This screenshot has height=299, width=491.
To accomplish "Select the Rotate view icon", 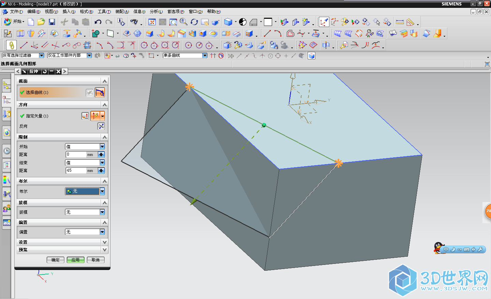I will (194, 22).
